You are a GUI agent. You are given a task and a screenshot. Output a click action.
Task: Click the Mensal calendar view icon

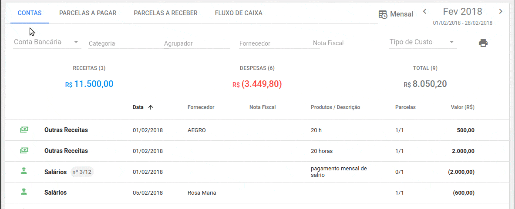(383, 14)
